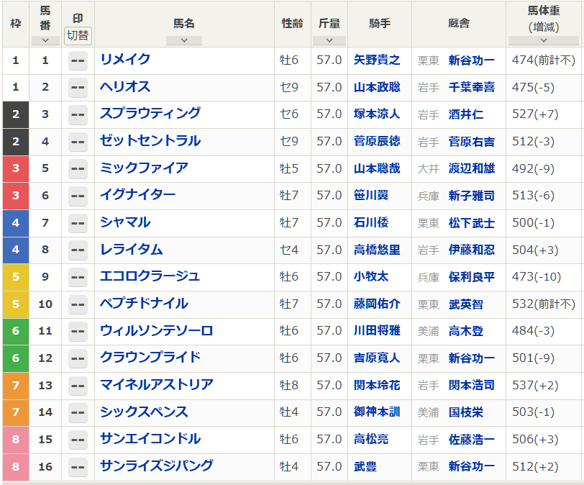Open trainer page for 国枝栄
This screenshot has height=485, width=584.
pos(465,412)
